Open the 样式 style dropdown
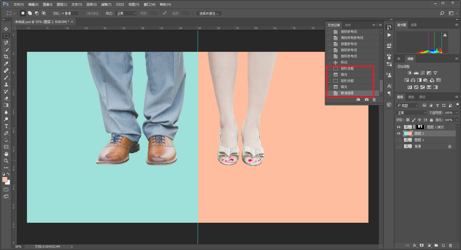The height and width of the screenshot is (250, 461). coord(126,13)
